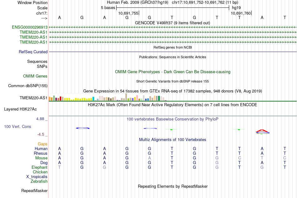Select the Mouse species row label
This screenshot has width=297, height=198.
[x=41, y=158]
